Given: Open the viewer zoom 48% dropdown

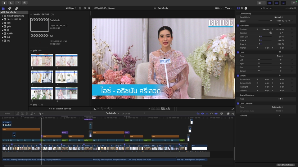Looking at the screenshot, I should point(218,8).
